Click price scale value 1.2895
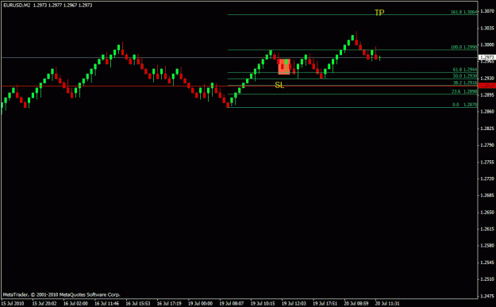 (x=487, y=95)
